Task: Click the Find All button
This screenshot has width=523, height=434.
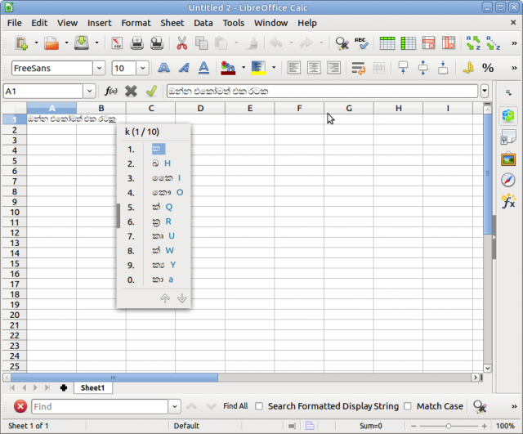Action: (x=235, y=406)
